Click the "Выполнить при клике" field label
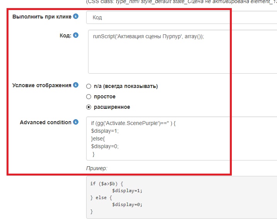277x223 pixels. click(42, 17)
